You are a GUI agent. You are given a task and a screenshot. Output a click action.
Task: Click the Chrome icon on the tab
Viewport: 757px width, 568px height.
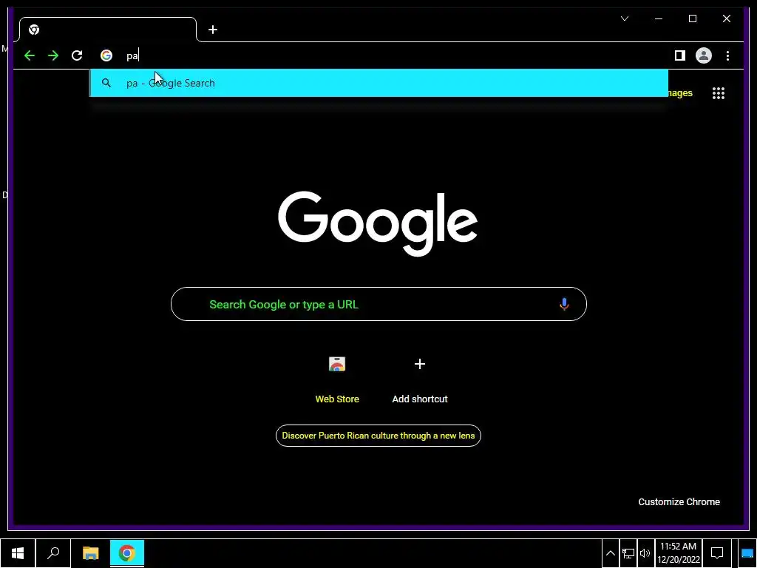34,30
